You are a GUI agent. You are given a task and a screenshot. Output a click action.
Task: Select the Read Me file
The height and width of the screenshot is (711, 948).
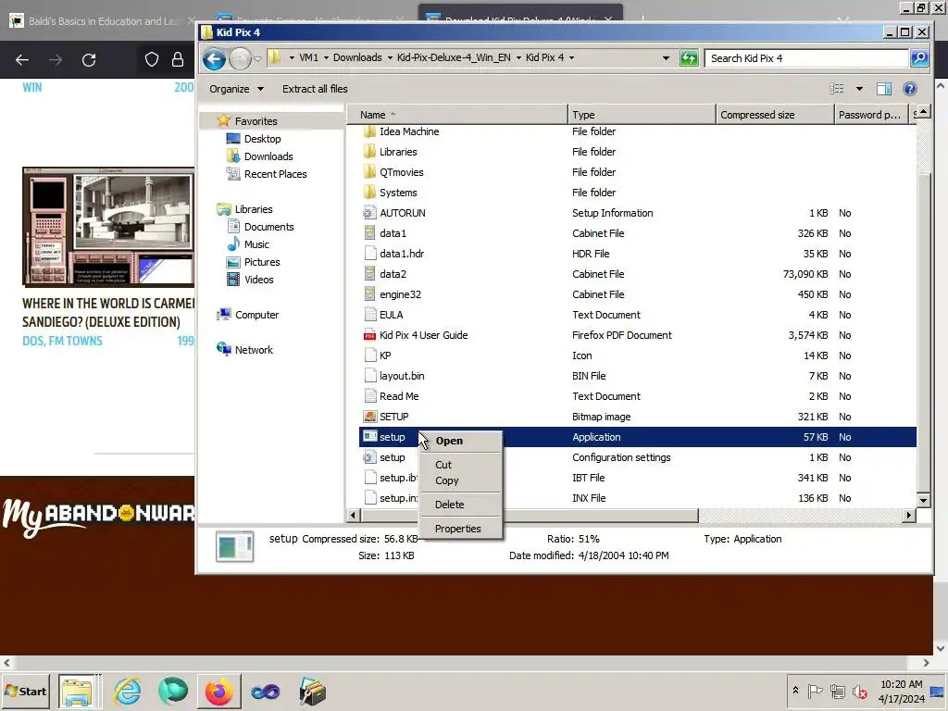point(399,396)
